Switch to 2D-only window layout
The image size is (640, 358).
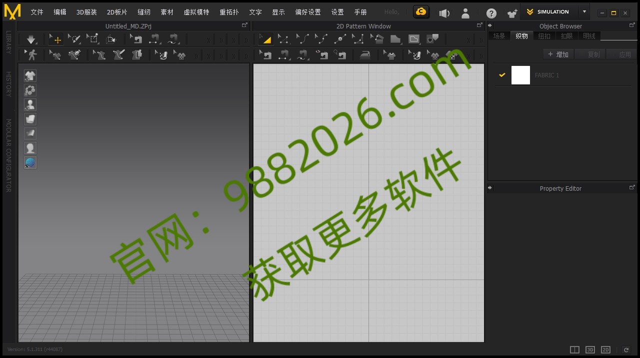pos(605,350)
